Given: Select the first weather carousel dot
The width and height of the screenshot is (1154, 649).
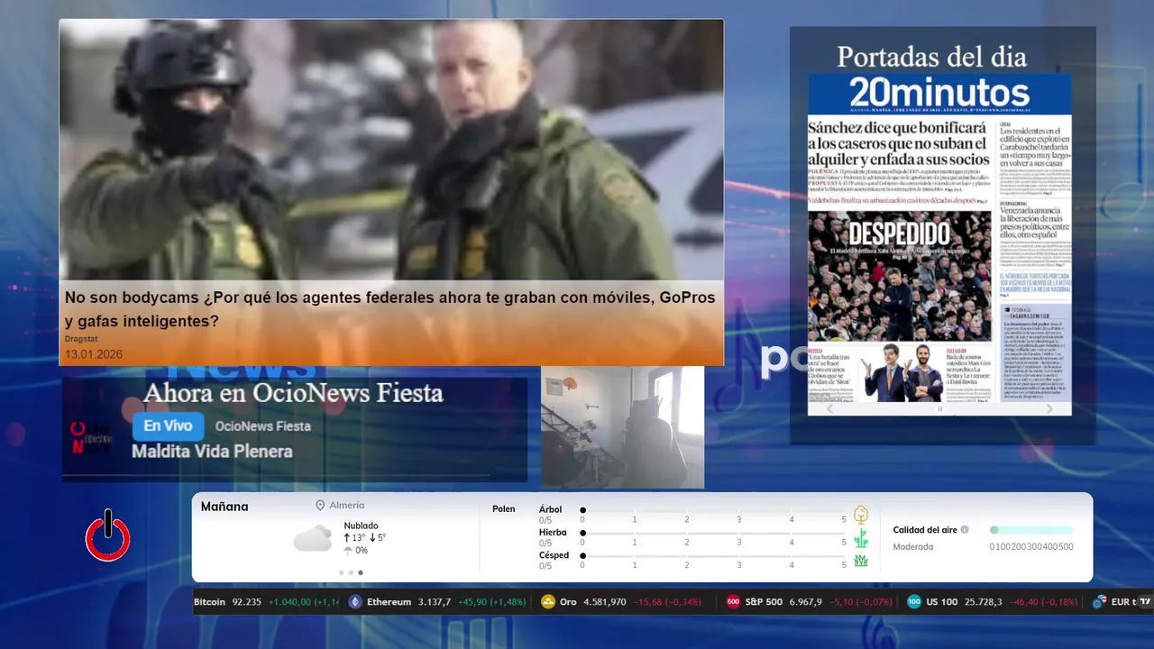Looking at the screenshot, I should 341,572.
